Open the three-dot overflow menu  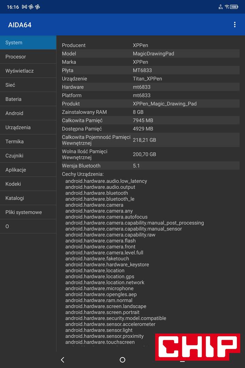(x=234, y=25)
